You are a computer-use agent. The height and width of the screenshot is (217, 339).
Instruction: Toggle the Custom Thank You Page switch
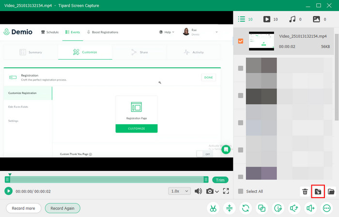click(x=204, y=154)
